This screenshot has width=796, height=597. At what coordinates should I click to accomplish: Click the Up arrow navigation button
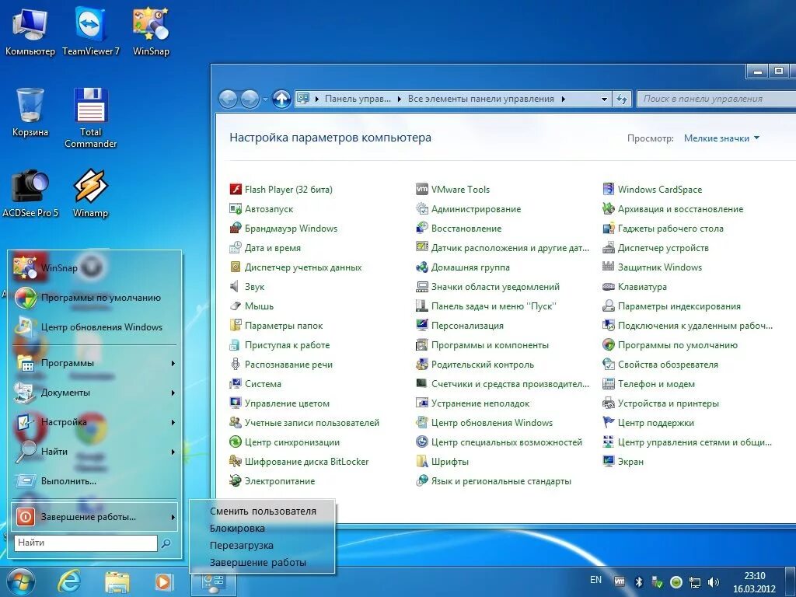coord(281,99)
